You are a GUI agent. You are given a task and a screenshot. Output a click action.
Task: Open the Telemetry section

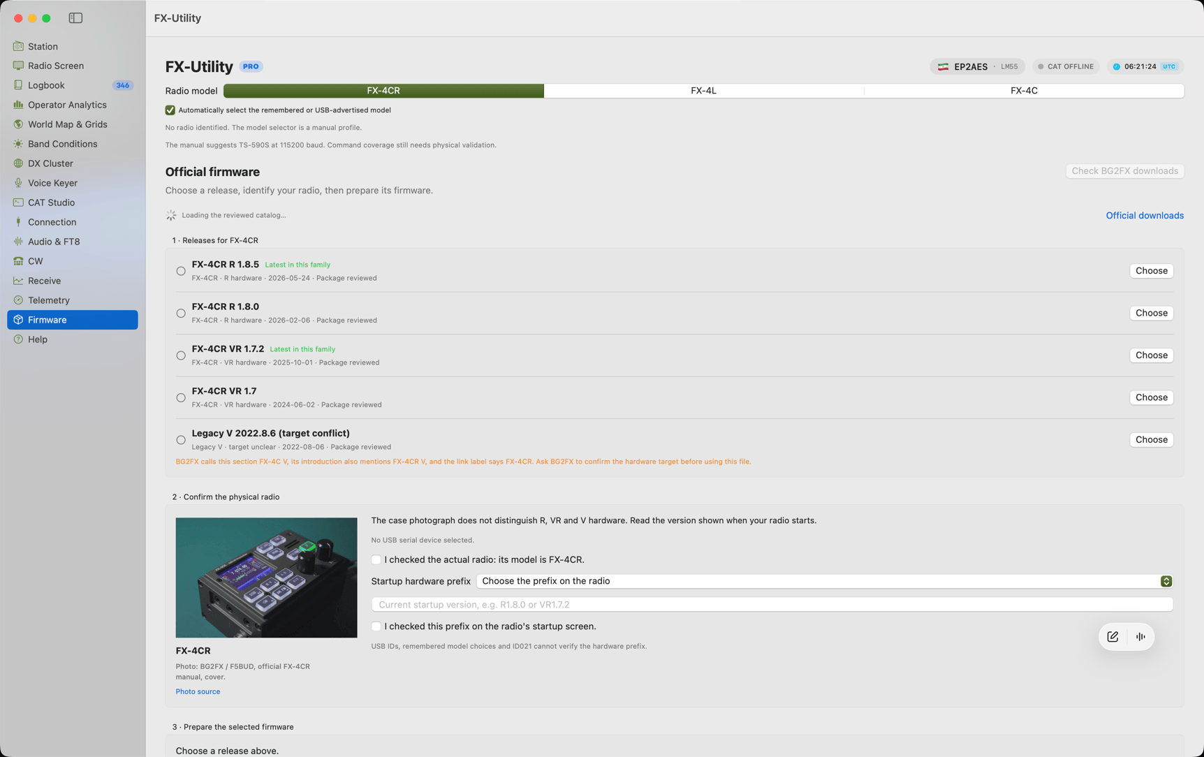[x=73, y=300]
